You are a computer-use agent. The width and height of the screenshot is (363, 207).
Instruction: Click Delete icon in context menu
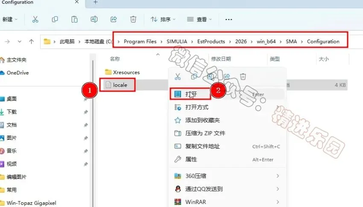243,76
